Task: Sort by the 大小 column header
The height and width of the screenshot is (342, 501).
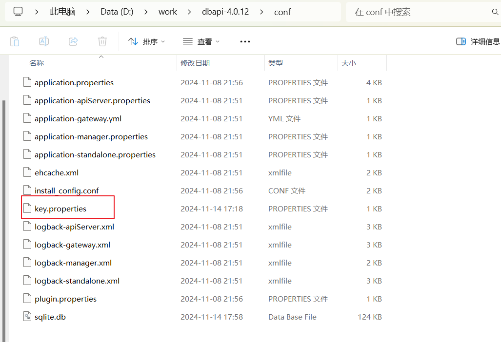Action: click(x=349, y=63)
